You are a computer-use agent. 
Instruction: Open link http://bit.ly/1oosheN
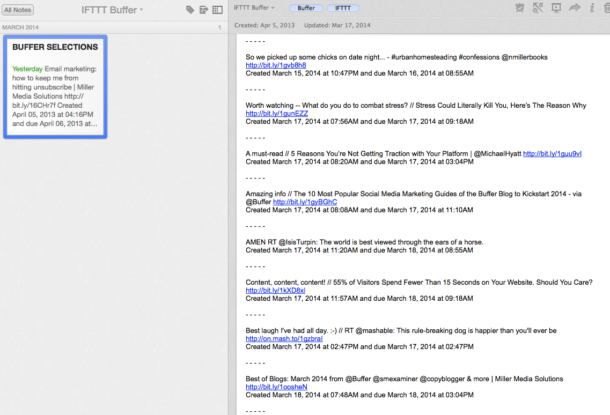[276, 387]
